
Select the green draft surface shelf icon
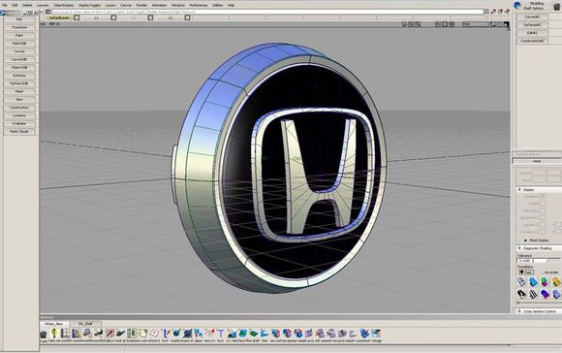[254, 334]
